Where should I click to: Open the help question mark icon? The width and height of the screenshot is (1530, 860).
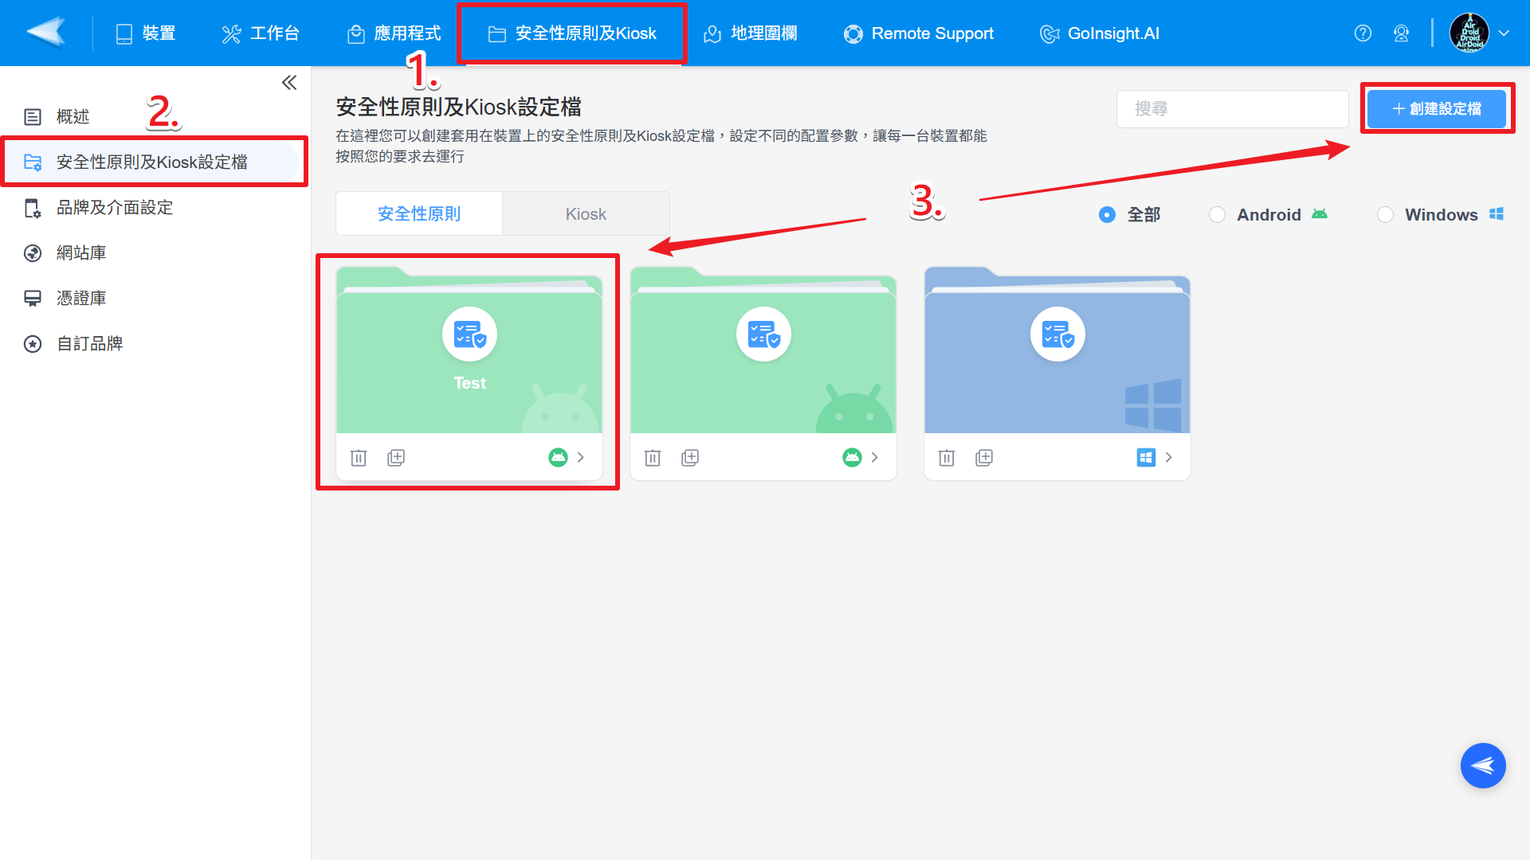click(1363, 33)
